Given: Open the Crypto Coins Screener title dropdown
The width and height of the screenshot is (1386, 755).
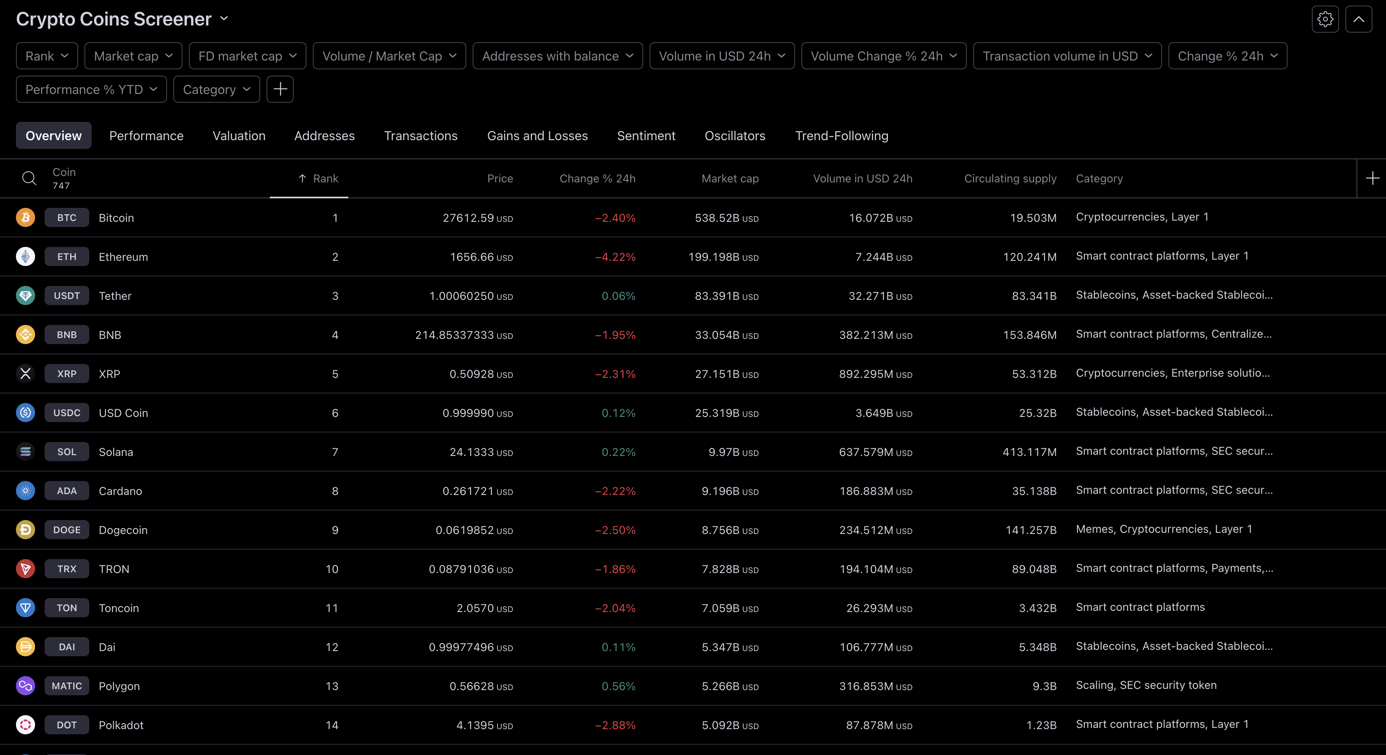Looking at the screenshot, I should coord(122,19).
